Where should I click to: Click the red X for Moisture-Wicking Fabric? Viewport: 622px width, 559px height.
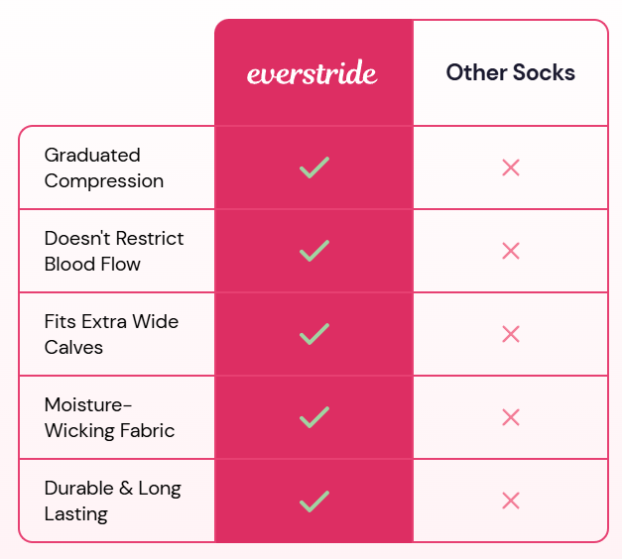pyautogui.click(x=511, y=417)
